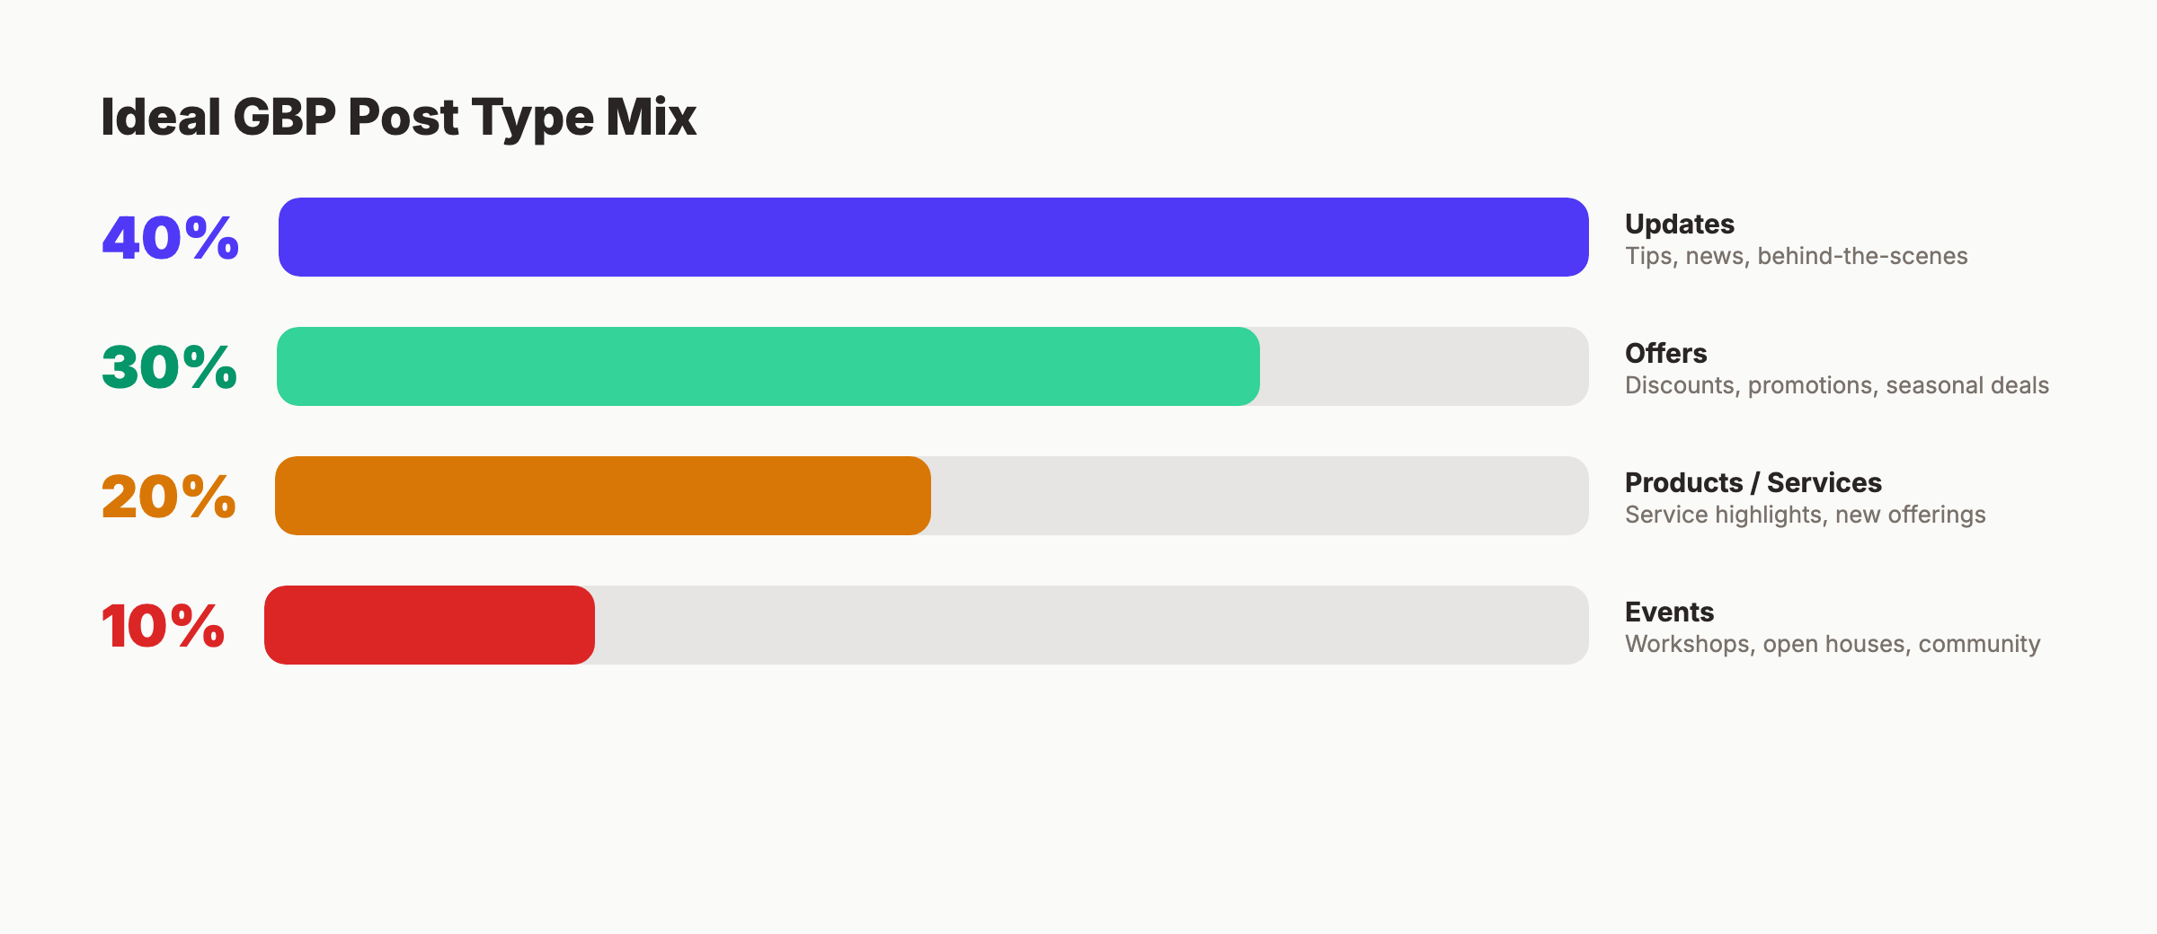Image resolution: width=2157 pixels, height=934 pixels.
Task: Click the orange 20% percentage label
Action: [x=168, y=497]
